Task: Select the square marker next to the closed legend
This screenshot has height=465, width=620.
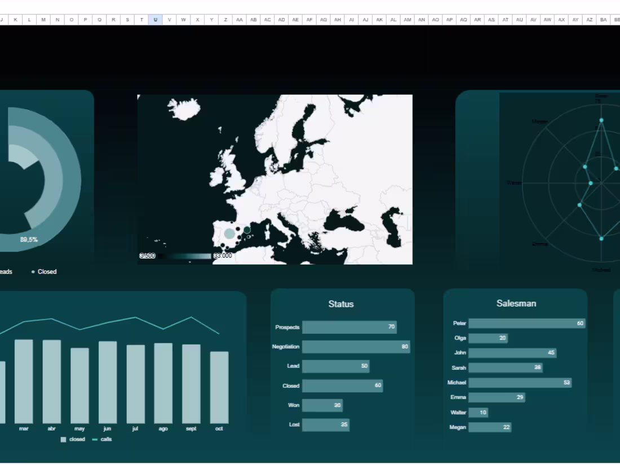Action: click(64, 439)
